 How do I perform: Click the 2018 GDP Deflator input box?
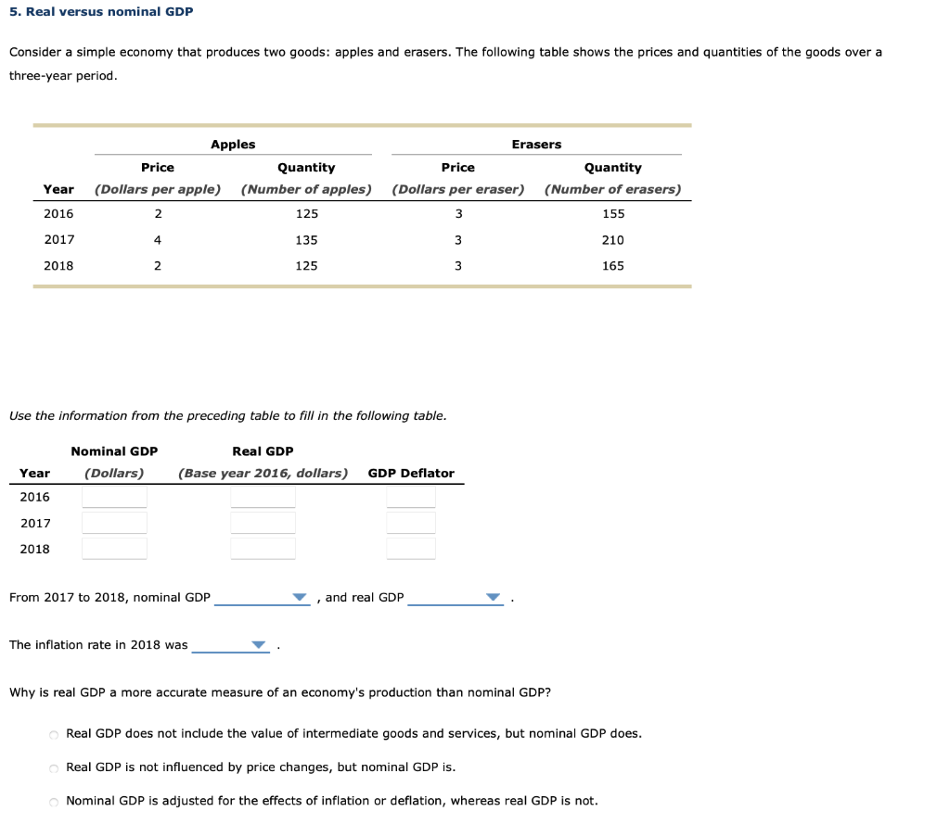click(411, 548)
